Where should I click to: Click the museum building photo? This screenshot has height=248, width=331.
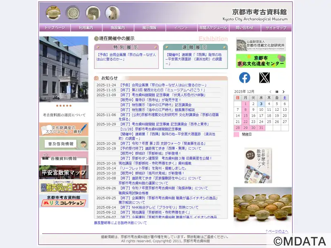64,69
